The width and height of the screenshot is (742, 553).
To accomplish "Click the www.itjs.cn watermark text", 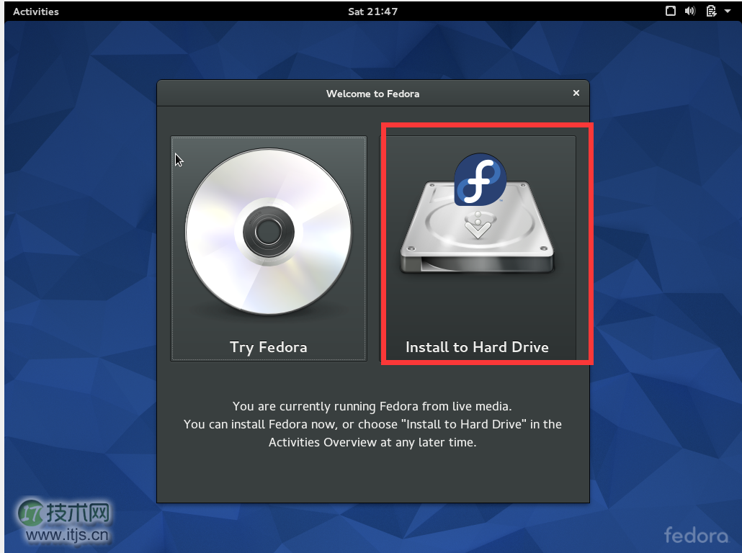I will coord(68,535).
